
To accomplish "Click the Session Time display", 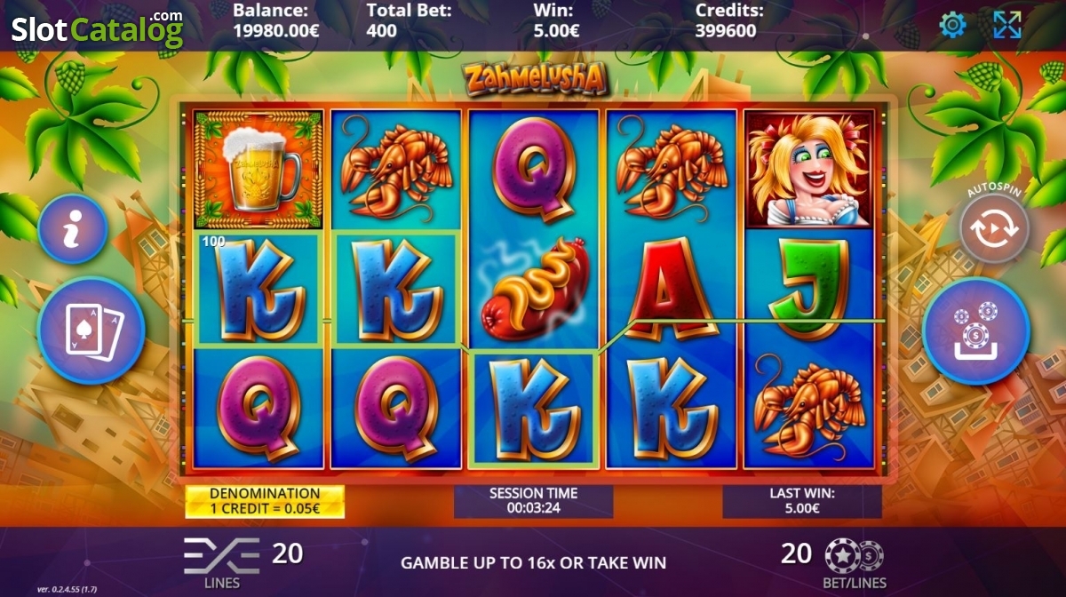I will tap(534, 501).
